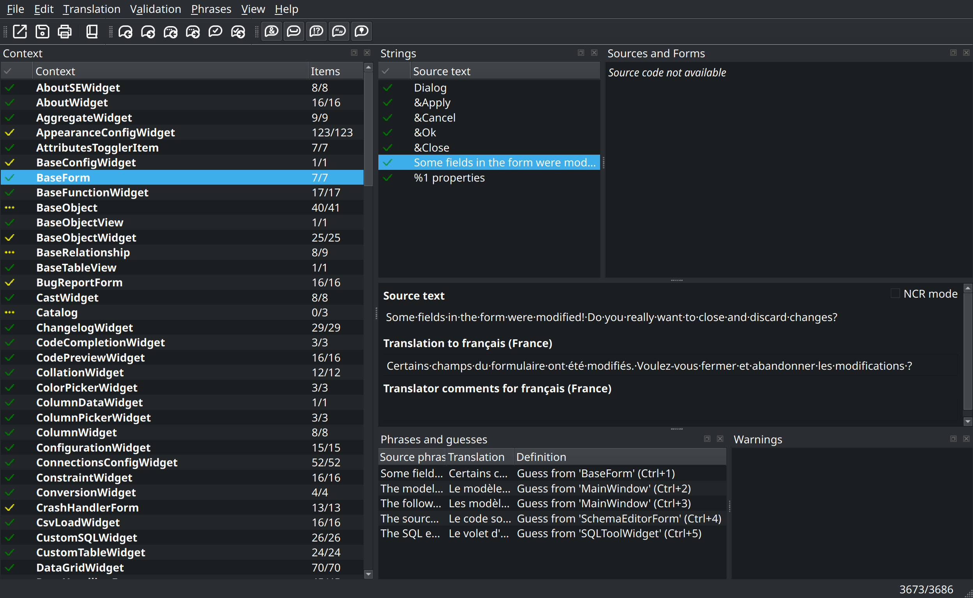This screenshot has width=973, height=598.
Task: Float the Strings dock panel
Action: point(581,53)
